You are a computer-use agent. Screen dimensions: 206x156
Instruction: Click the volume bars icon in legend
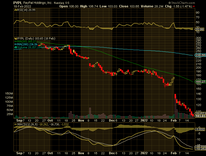coord(16,47)
